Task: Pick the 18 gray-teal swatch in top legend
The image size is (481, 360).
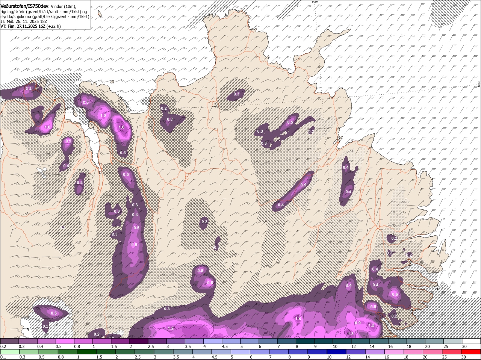Action: coord(415,341)
